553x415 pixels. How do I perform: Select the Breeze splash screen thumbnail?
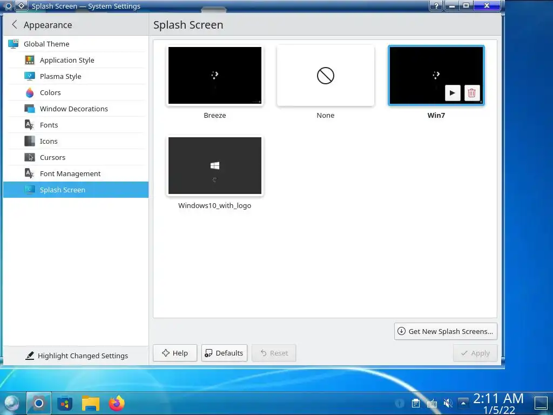tap(215, 76)
